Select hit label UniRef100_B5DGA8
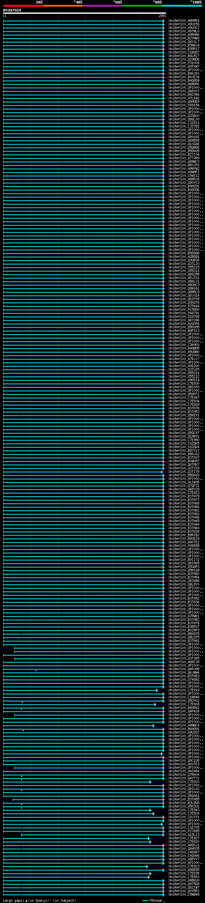 184,253
